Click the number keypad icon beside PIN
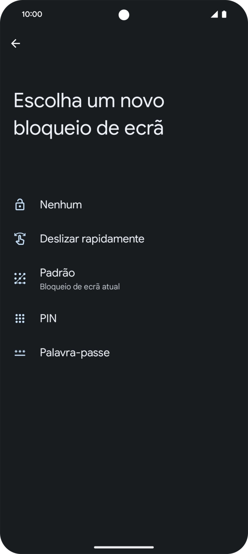 coord(20,318)
